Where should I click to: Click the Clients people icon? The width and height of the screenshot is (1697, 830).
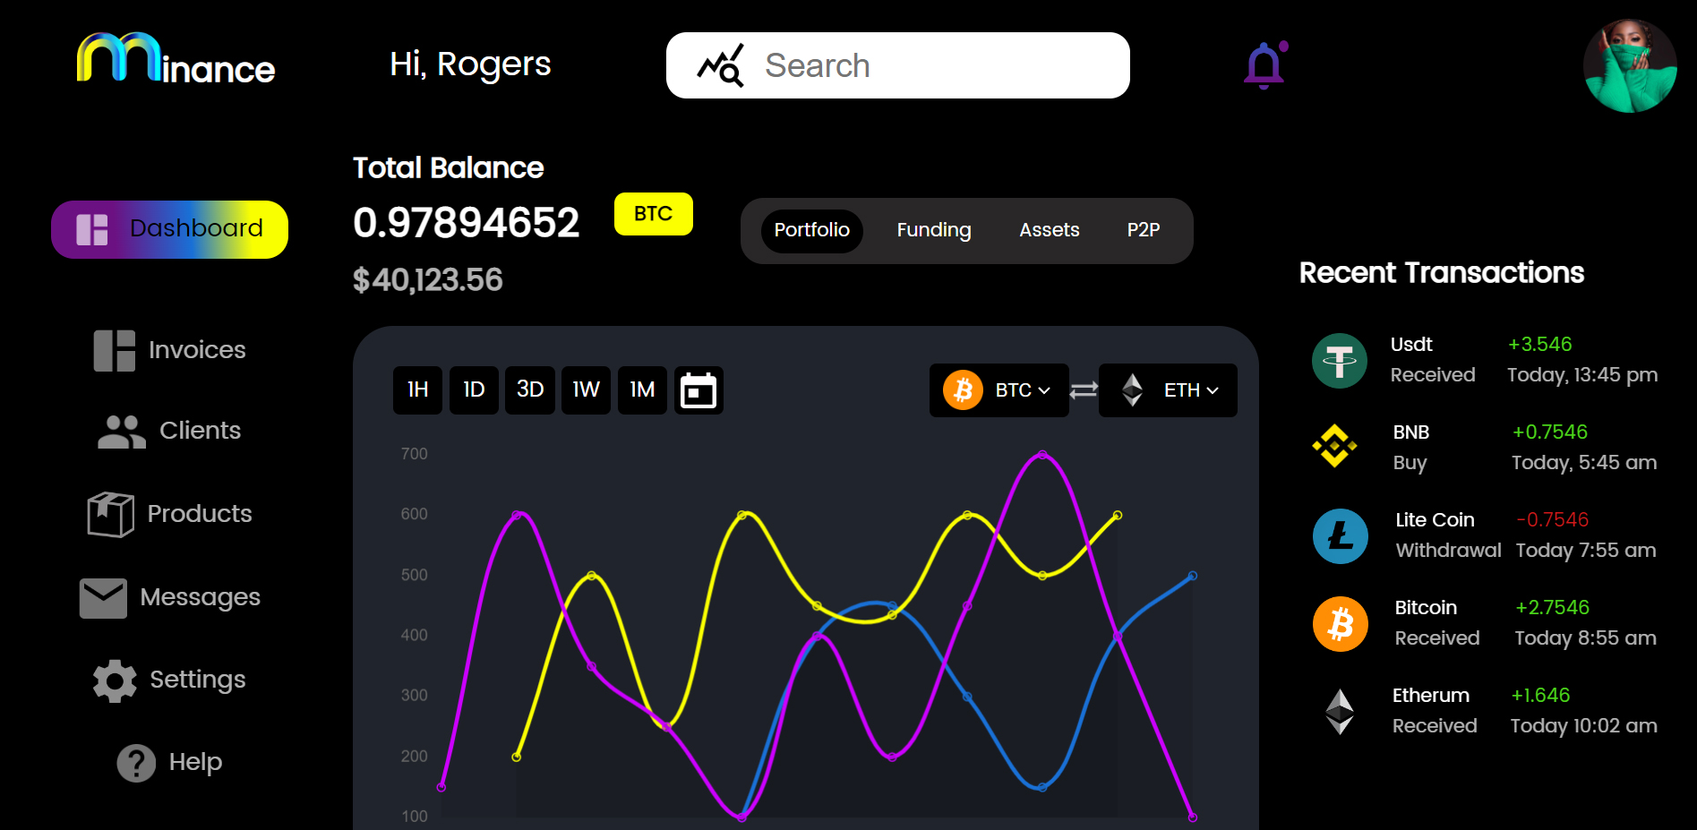[122, 432]
